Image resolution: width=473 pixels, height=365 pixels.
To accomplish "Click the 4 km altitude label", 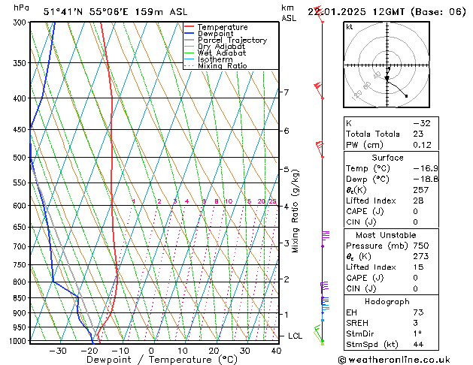I will point(286,207).
